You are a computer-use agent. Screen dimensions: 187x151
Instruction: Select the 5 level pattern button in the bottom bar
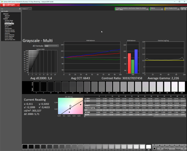31,147
